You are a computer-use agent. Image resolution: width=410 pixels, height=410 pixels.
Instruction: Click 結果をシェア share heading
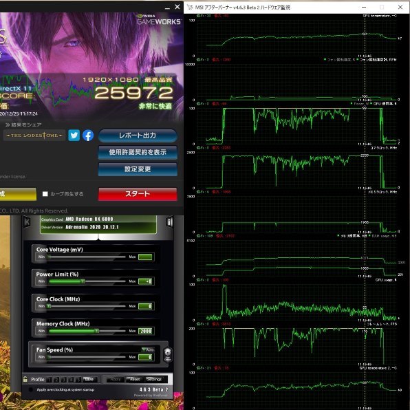tap(23, 125)
